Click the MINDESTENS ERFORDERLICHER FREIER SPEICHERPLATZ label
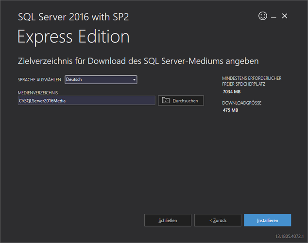 [252, 81]
